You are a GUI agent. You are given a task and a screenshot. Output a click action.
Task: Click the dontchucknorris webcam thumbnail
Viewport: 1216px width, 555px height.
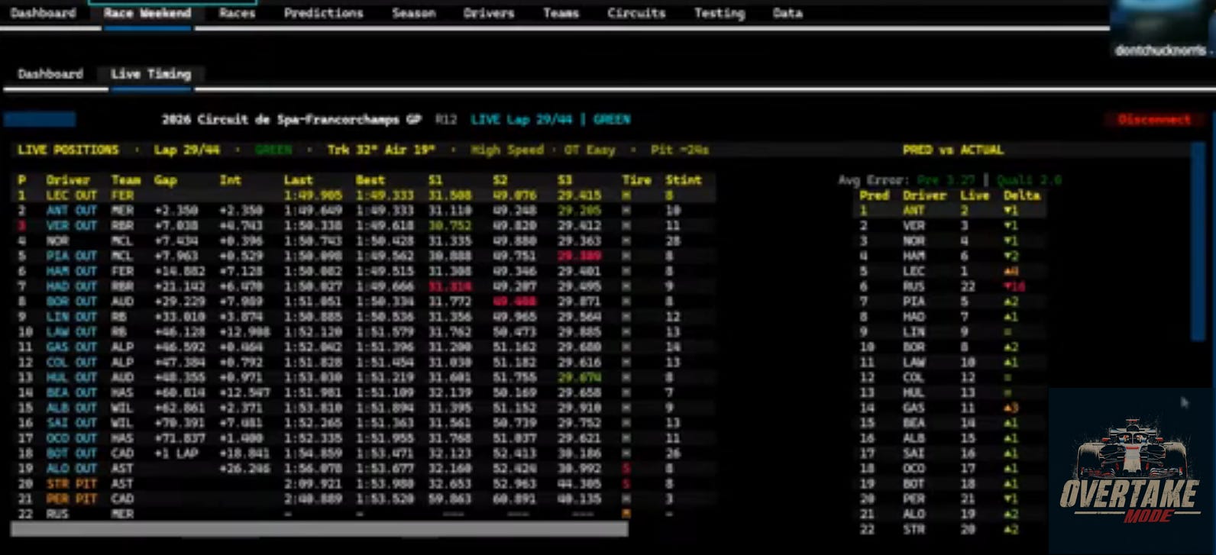(x=1162, y=29)
